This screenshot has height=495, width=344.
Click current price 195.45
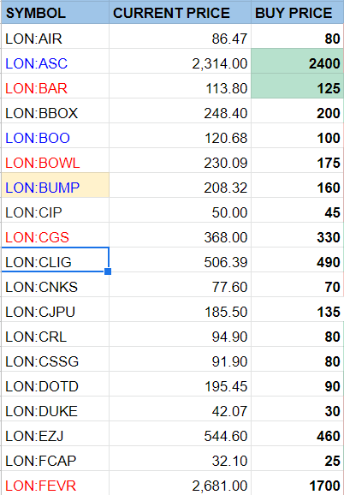[x=180, y=384]
